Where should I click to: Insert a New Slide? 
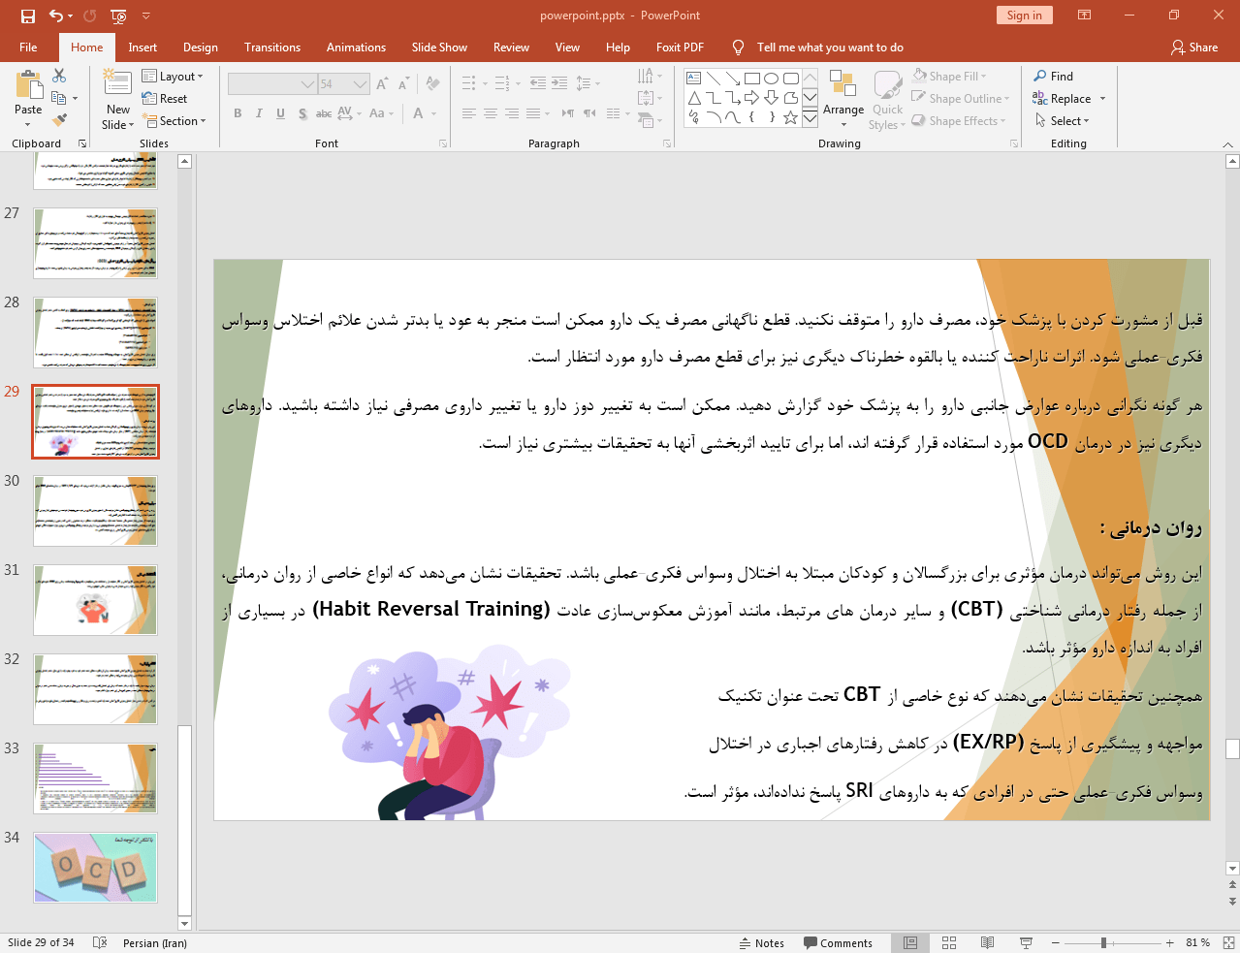point(117,100)
